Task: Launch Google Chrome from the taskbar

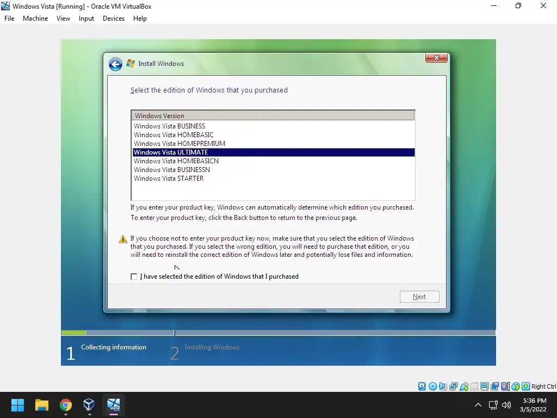Action: click(66, 405)
